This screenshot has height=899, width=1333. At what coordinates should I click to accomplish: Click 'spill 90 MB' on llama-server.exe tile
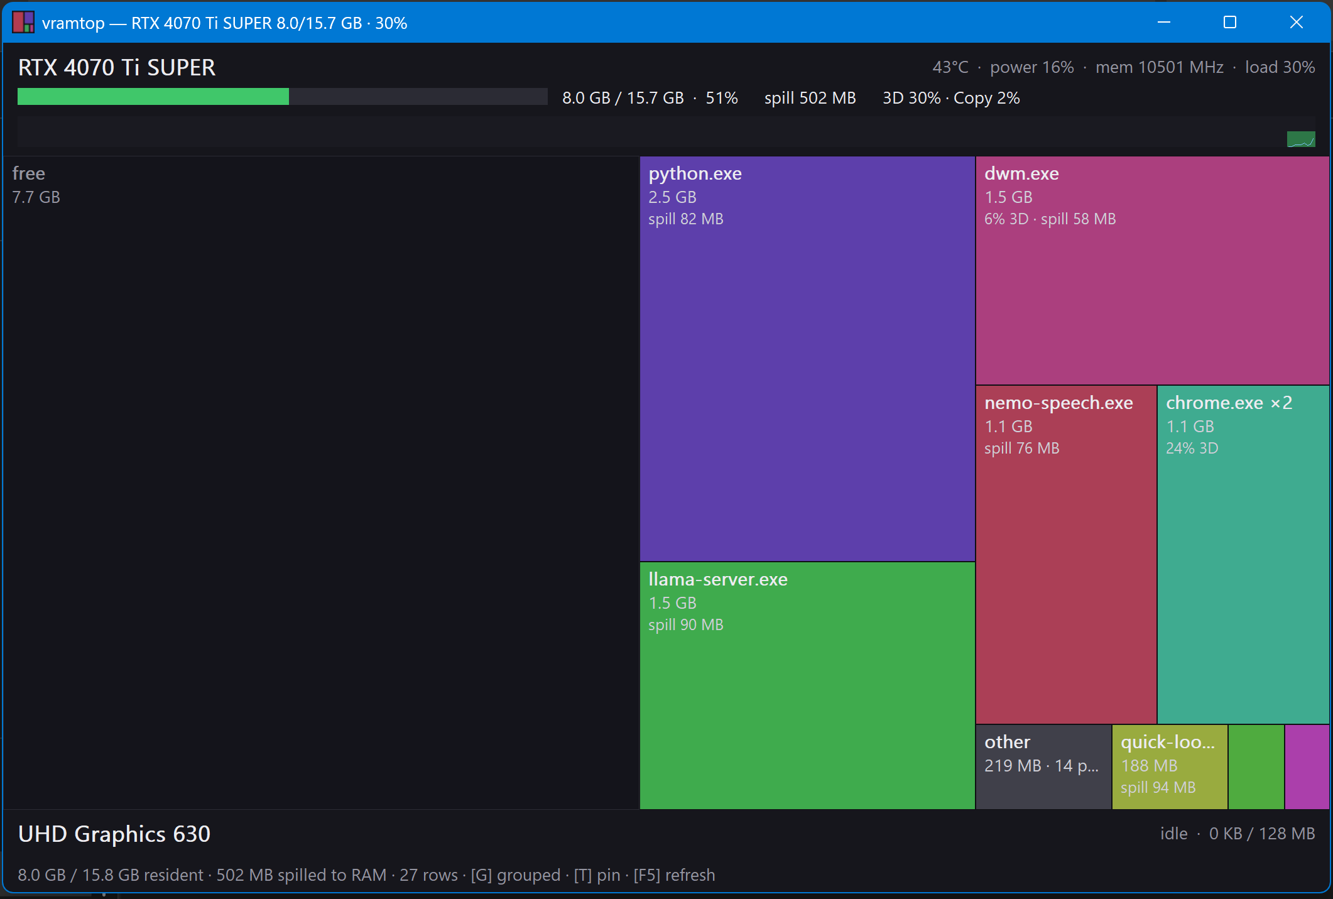[x=686, y=625]
